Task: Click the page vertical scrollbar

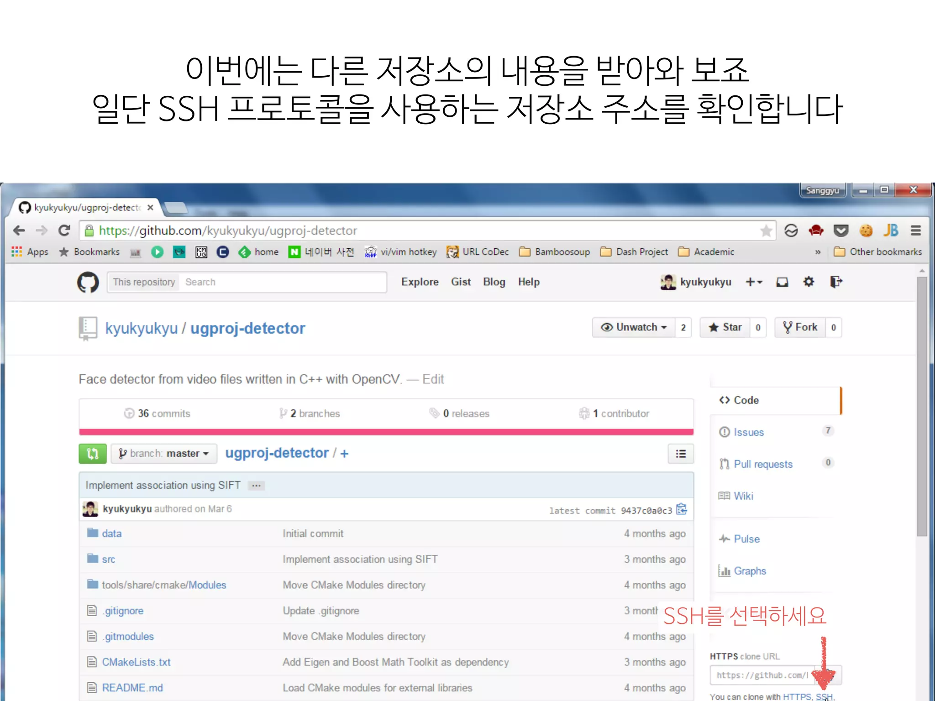Action: (x=922, y=406)
